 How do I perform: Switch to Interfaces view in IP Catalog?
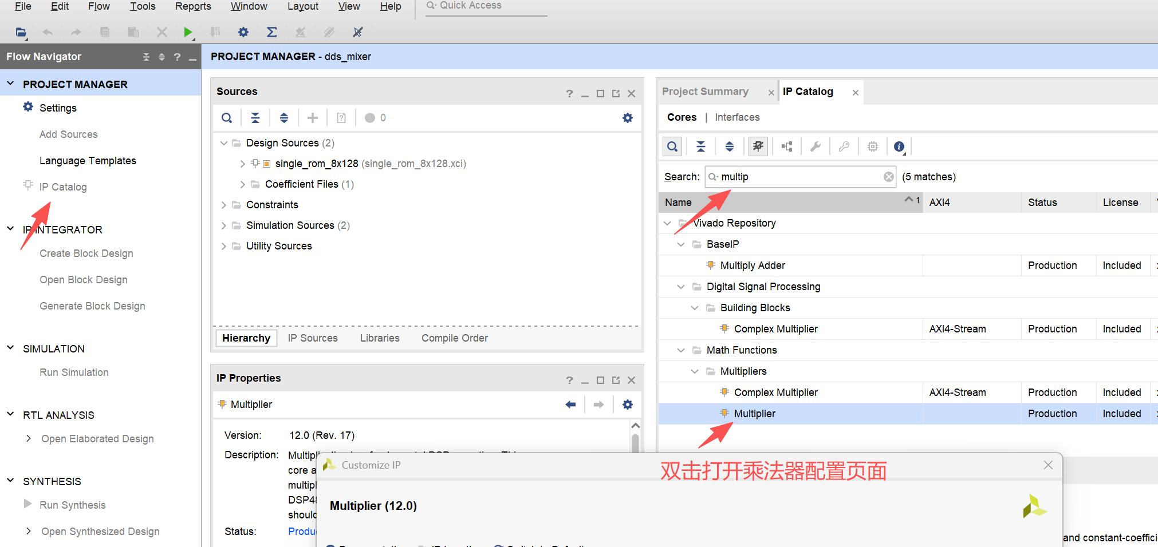tap(737, 117)
